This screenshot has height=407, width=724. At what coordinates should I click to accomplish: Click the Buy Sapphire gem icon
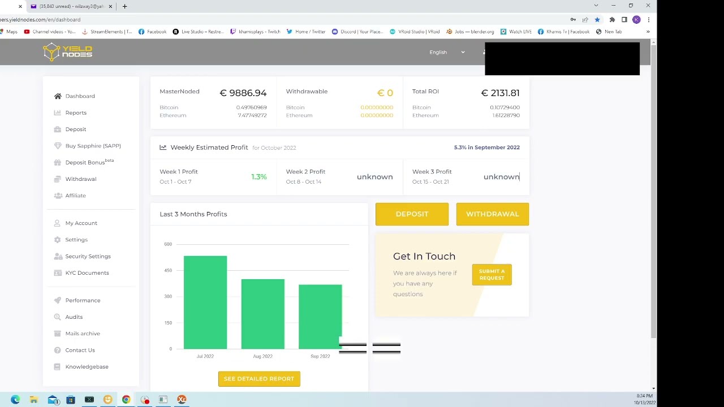point(58,146)
